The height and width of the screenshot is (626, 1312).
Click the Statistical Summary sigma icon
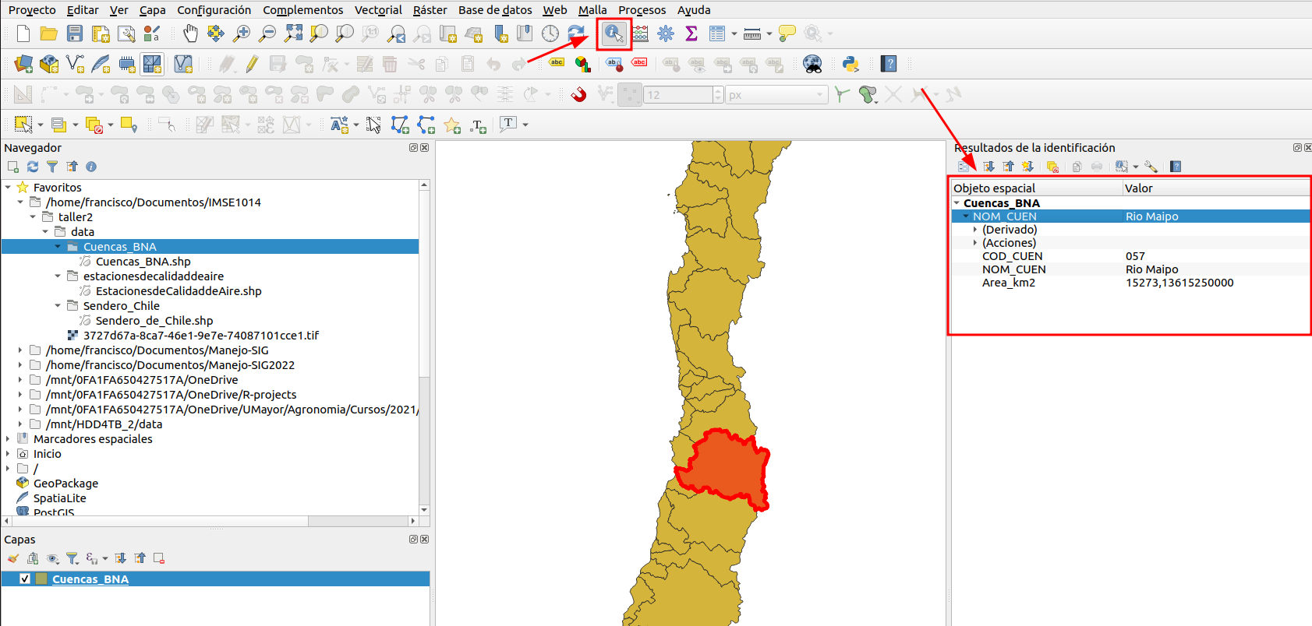[691, 33]
